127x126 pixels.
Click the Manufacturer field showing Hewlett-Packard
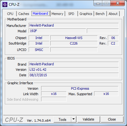click(x=74, y=25)
